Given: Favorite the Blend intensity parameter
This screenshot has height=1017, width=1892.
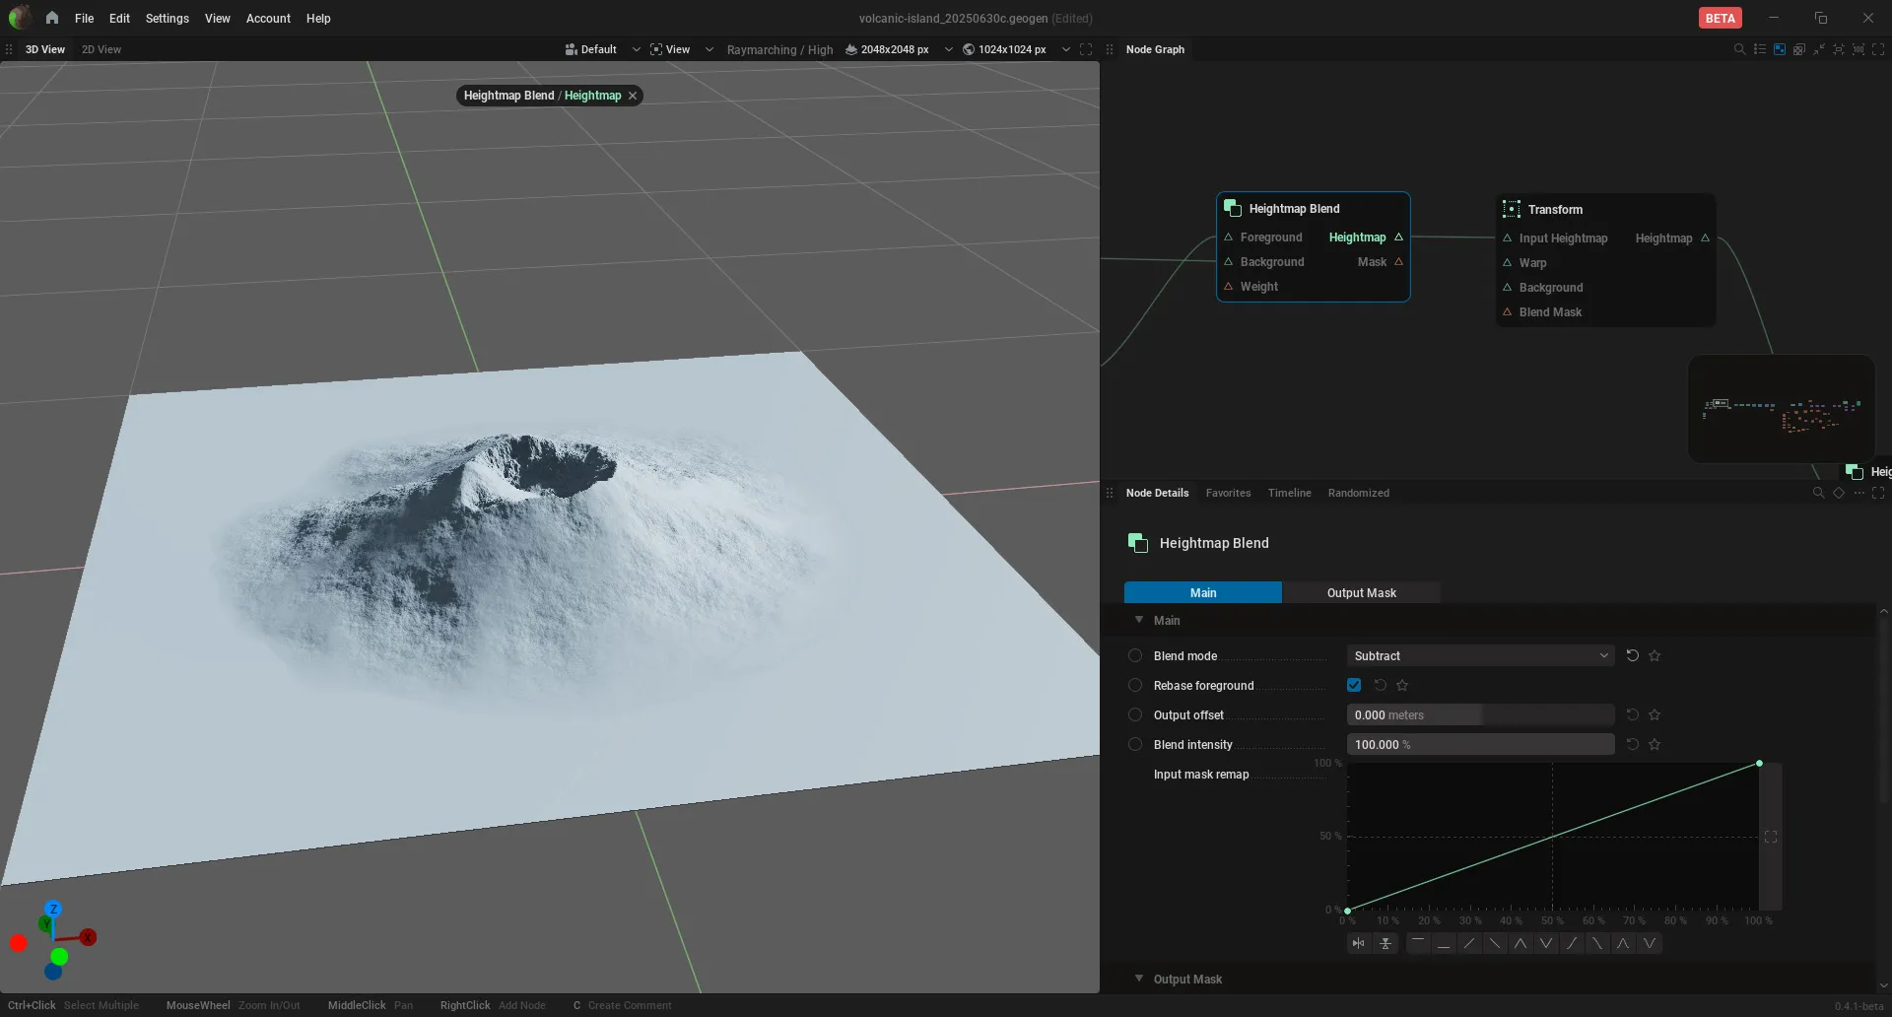Looking at the screenshot, I should (x=1655, y=744).
